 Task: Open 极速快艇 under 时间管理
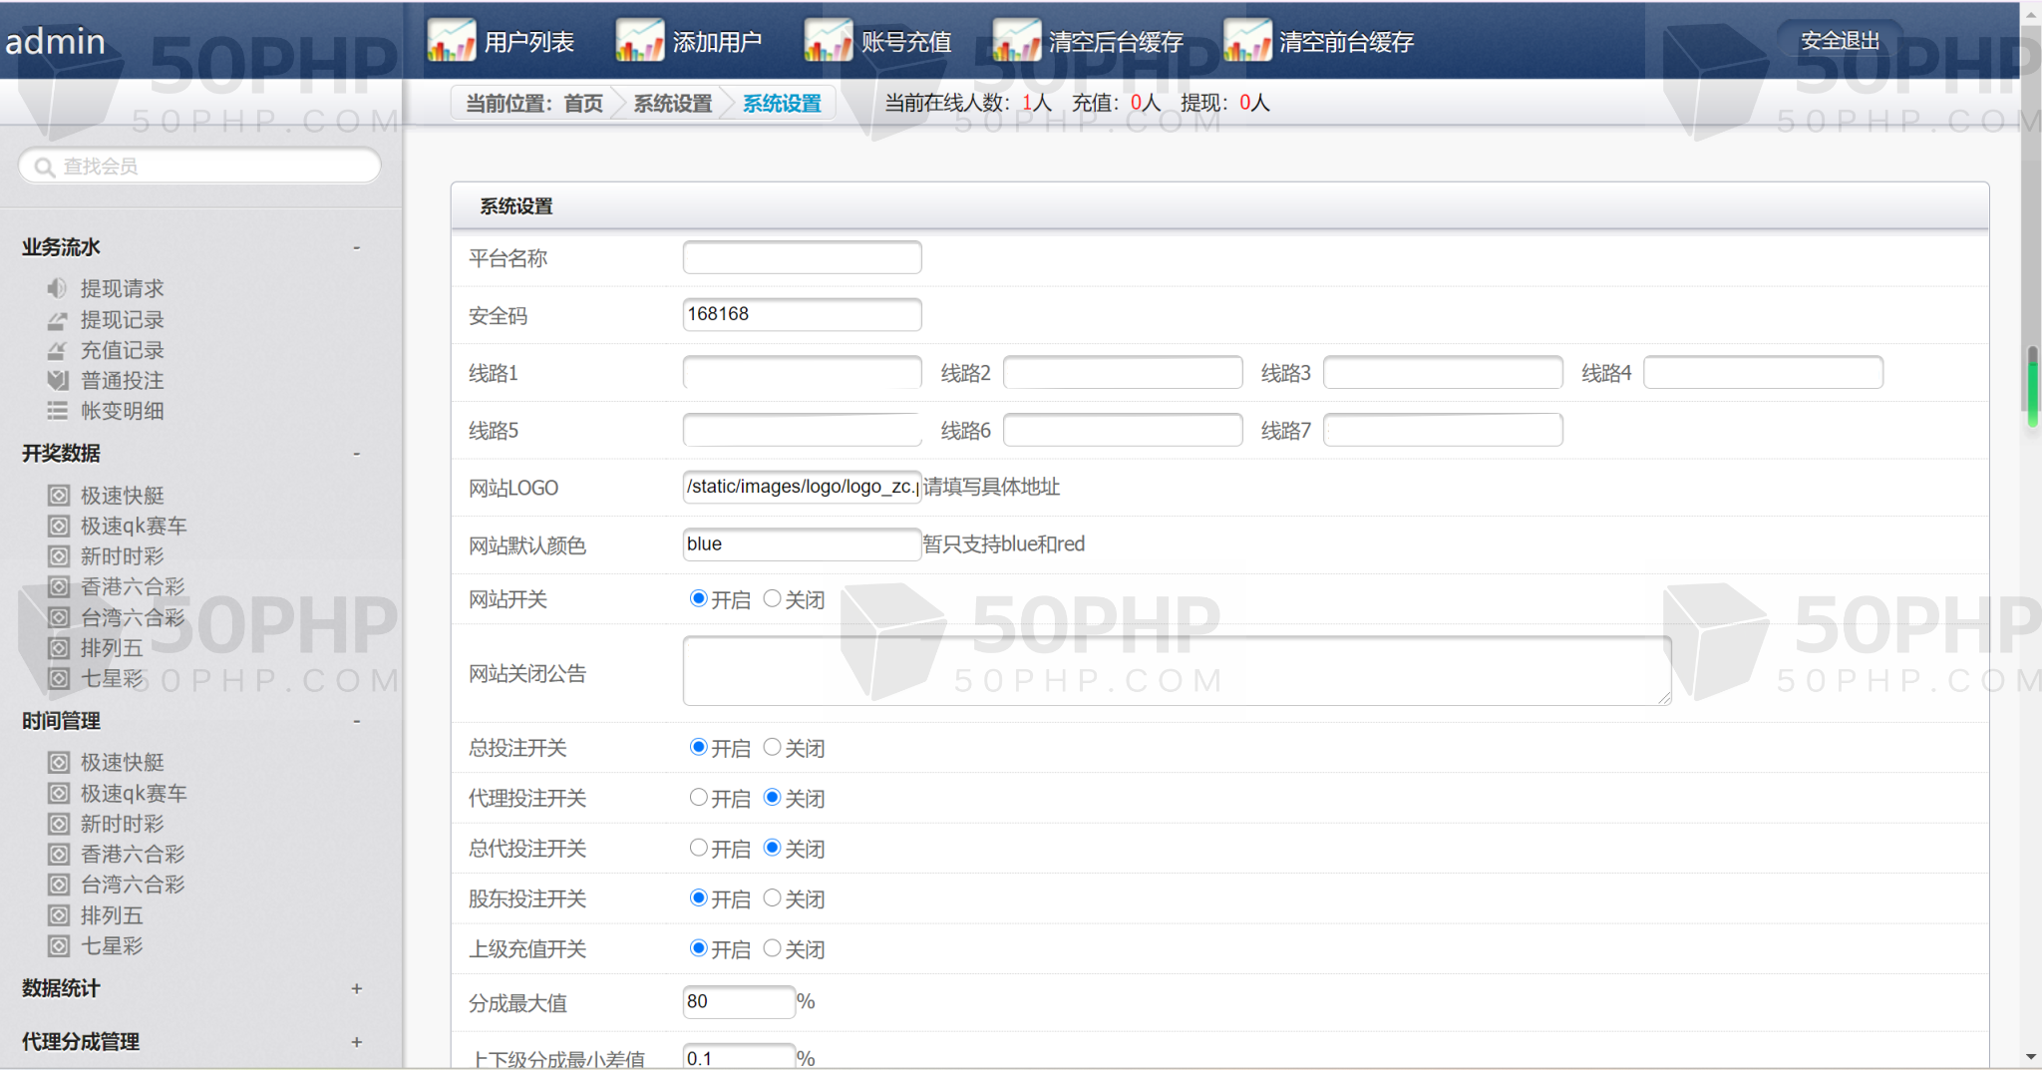coord(122,763)
